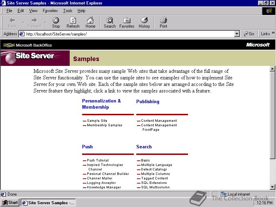Viewport: 276px width, 207px height.
Task: Open the Tools menu
Action: (x=68, y=11)
